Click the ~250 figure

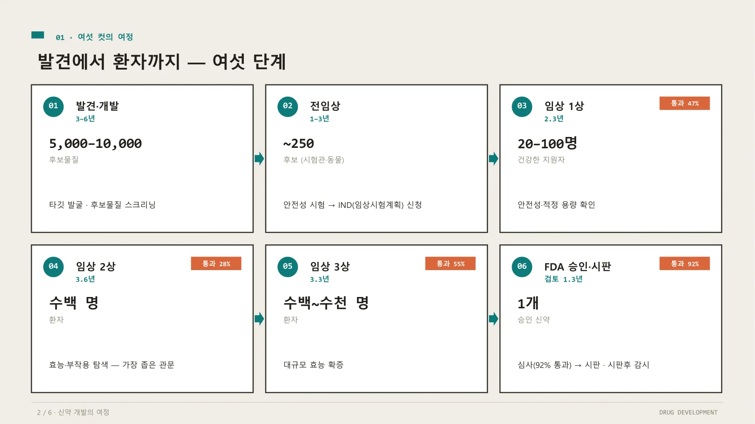click(299, 144)
